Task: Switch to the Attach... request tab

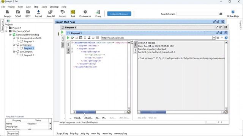Action: 88,118
